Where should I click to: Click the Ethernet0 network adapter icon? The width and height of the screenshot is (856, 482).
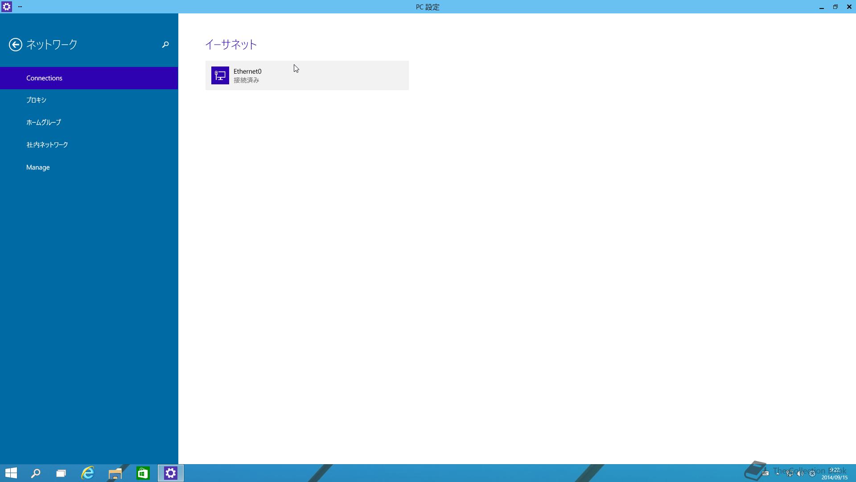click(x=220, y=75)
